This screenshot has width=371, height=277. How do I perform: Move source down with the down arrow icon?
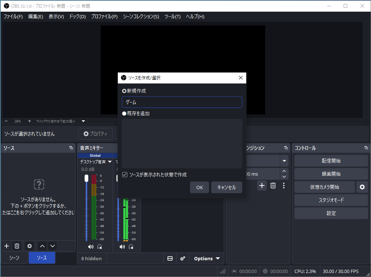53,246
